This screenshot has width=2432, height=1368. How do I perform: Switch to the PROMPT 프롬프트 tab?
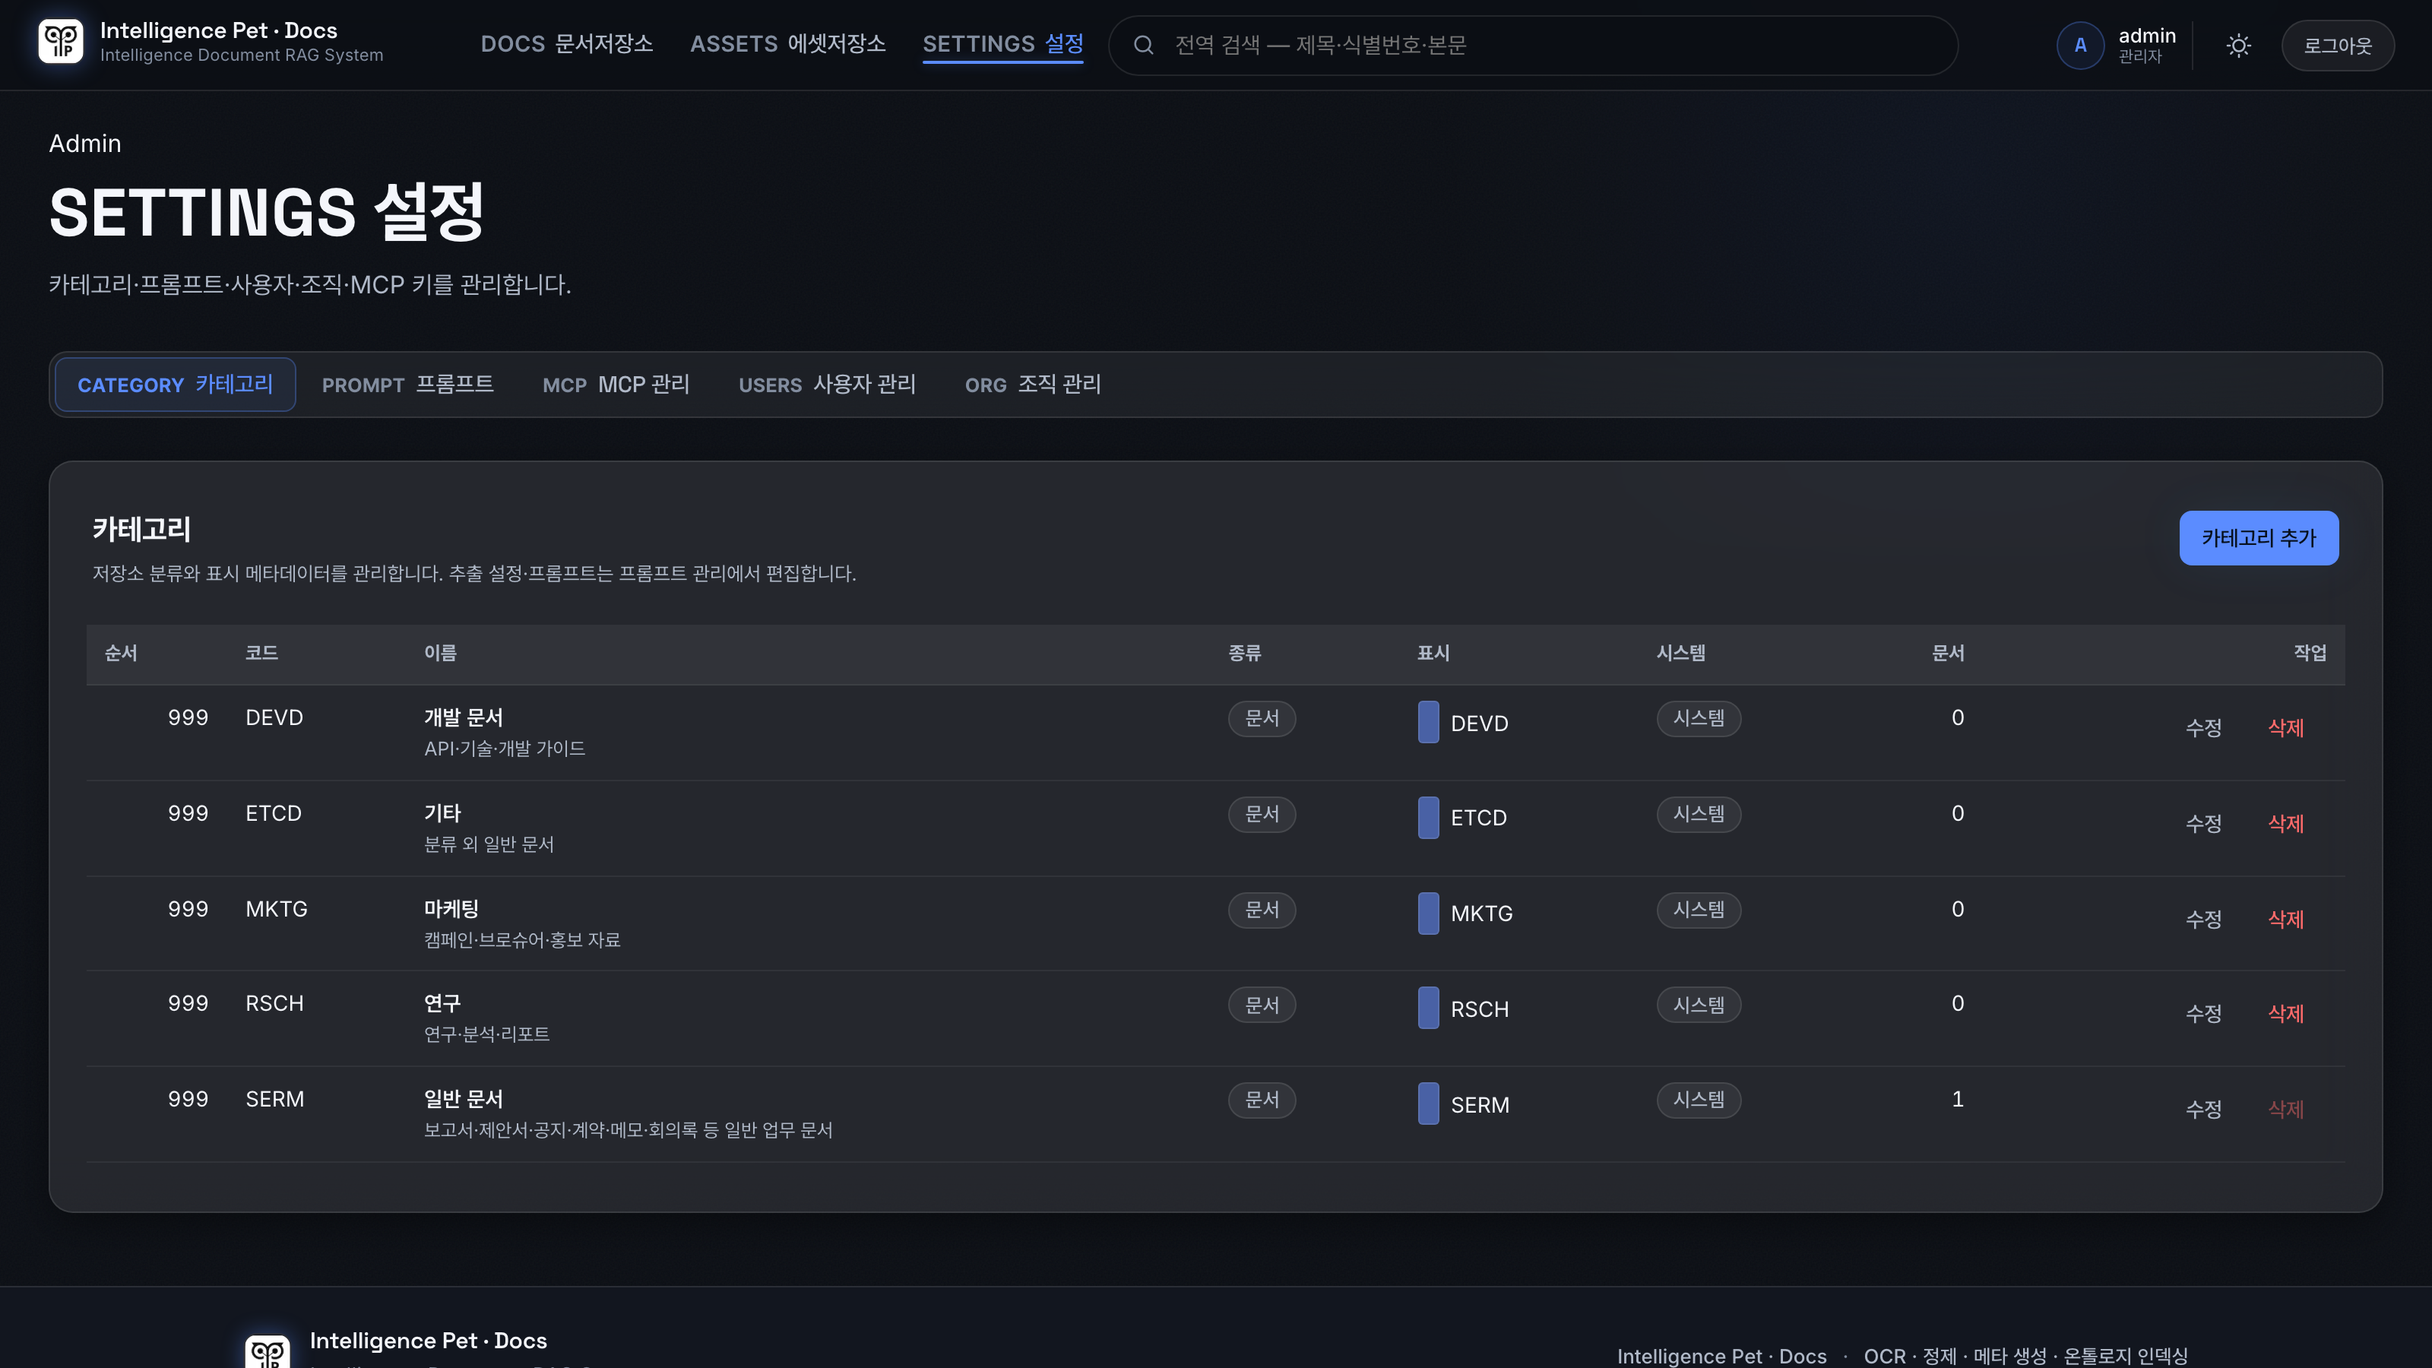[408, 385]
